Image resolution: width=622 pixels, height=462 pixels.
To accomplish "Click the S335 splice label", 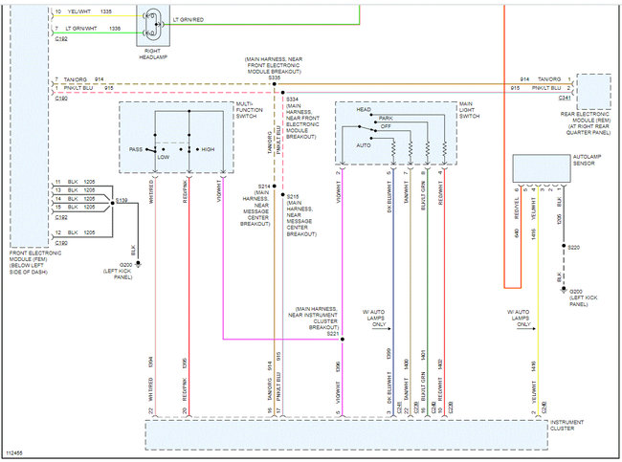I will [275, 77].
